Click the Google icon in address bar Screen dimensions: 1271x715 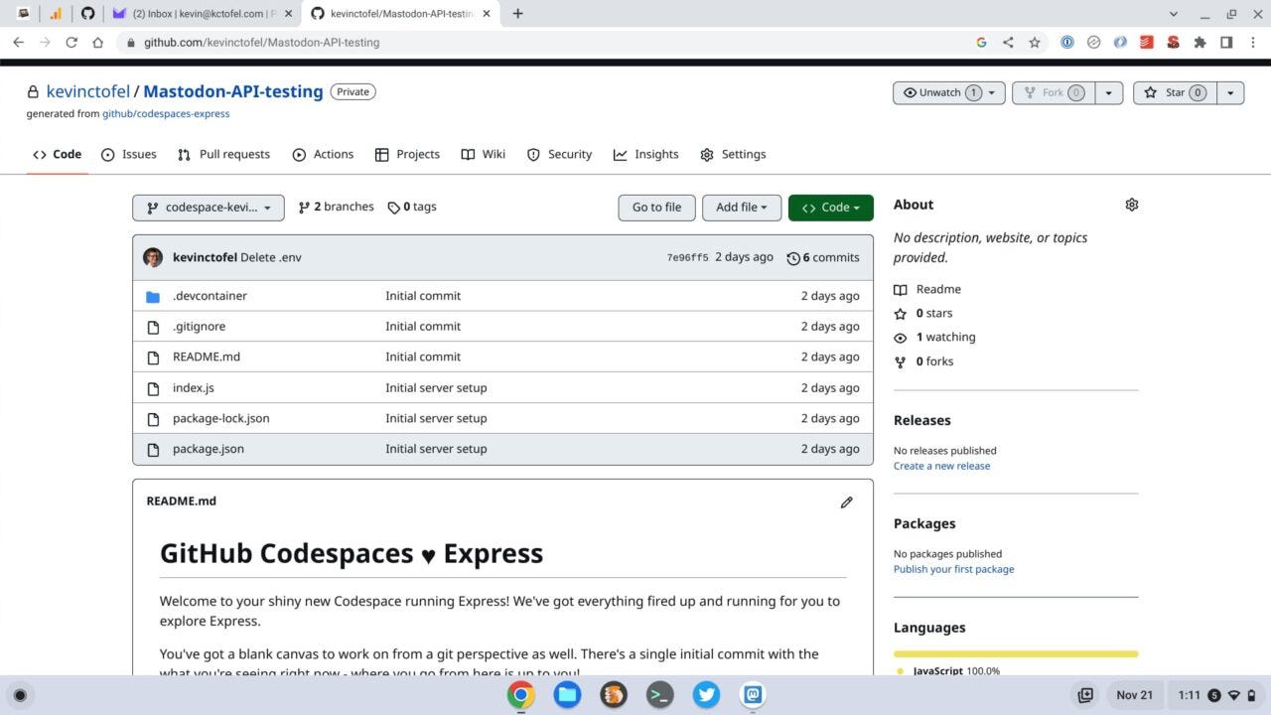(x=981, y=42)
